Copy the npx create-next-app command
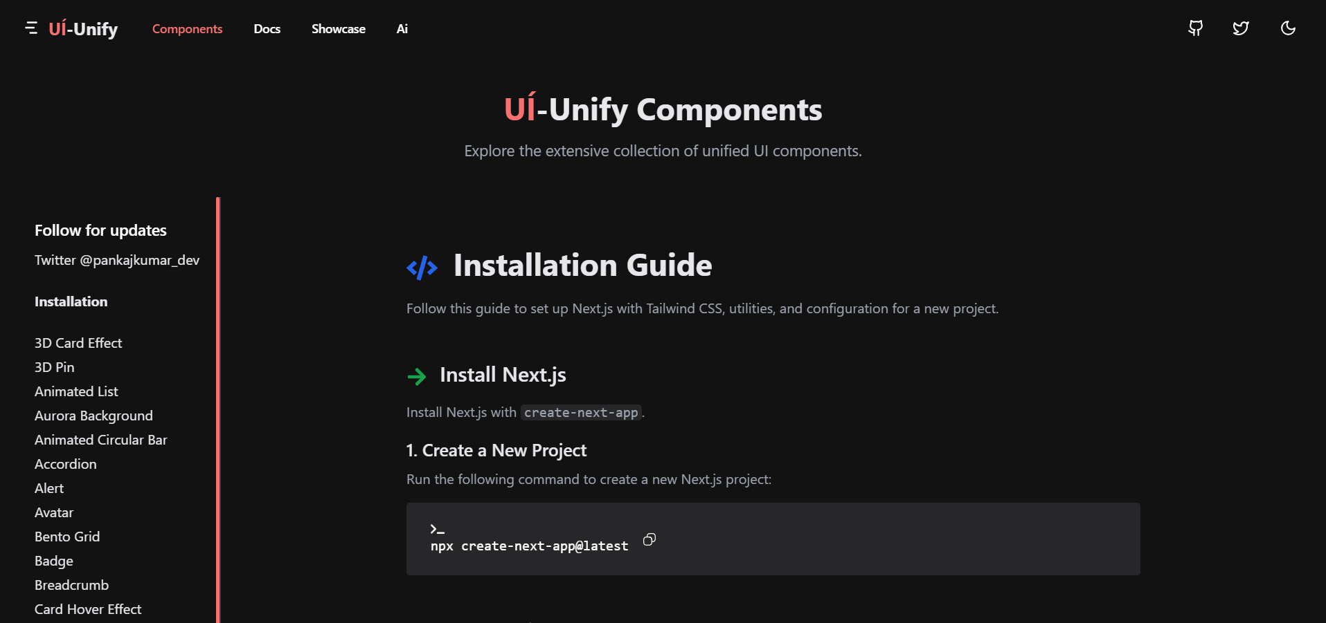The image size is (1326, 623). pyautogui.click(x=649, y=539)
